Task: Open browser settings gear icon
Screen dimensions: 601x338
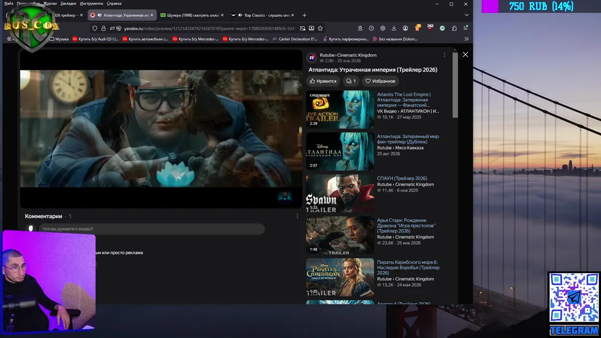Action: click(383, 28)
